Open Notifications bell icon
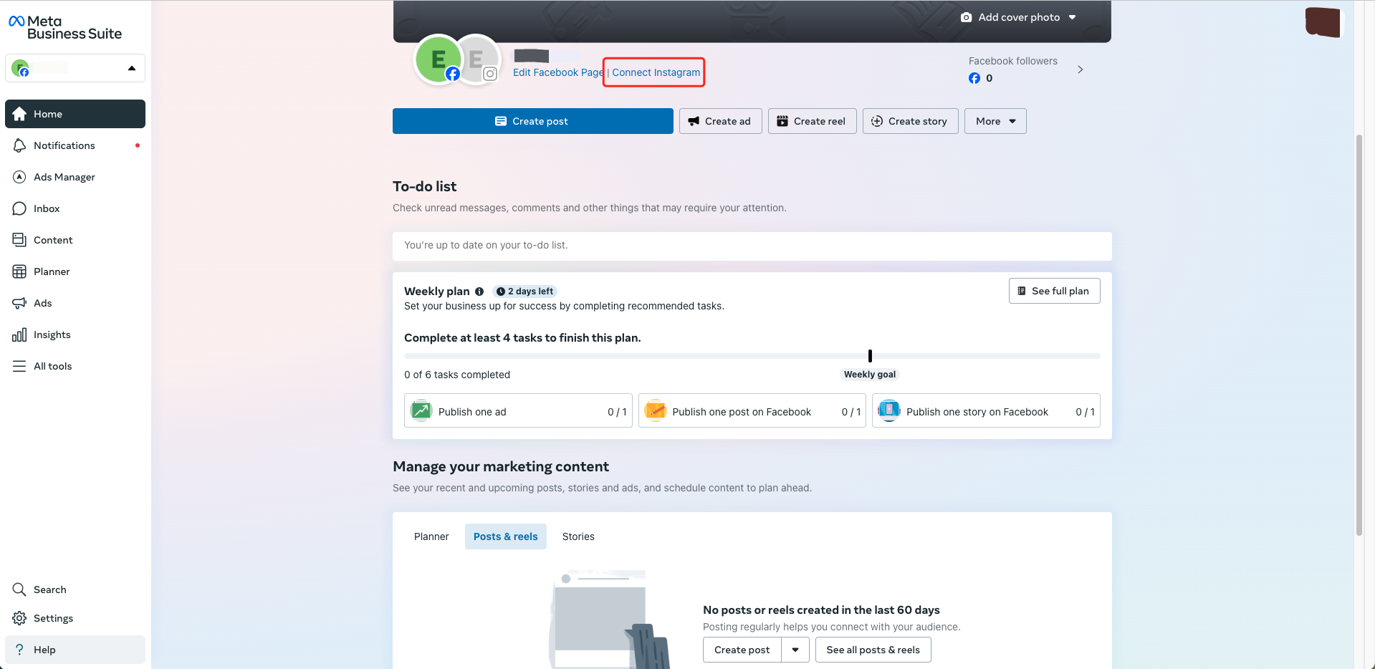1375x669 pixels. point(19,145)
